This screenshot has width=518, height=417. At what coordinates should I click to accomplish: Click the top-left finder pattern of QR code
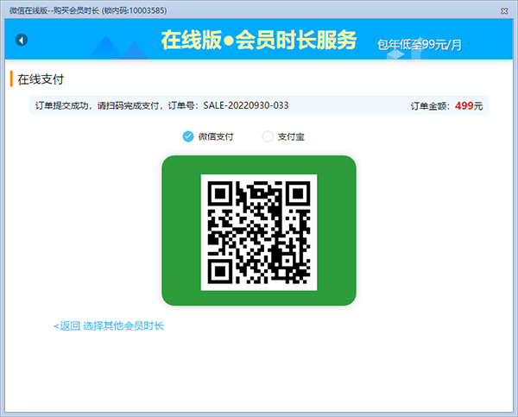click(x=220, y=193)
